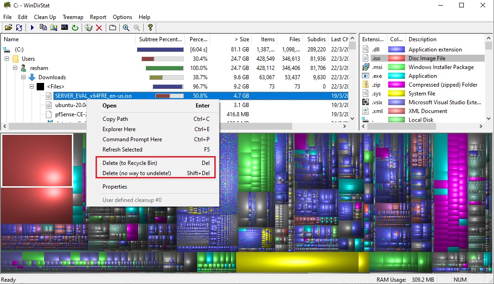The image size is (494, 284).
Task: Select the ubuntu-20.0 file row
Action: [x=71, y=105]
